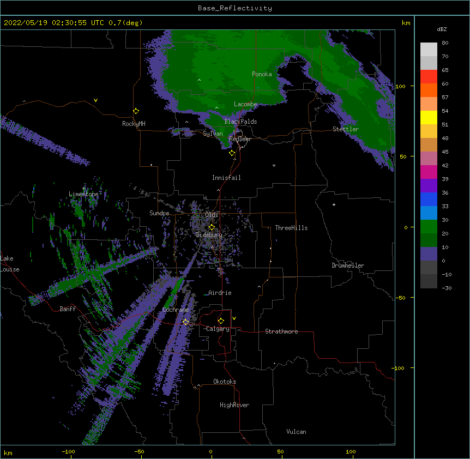Screen dimensions: 470x459
Task: Pick the light blue 30-33 dBZ swatch
Action: 429,213
